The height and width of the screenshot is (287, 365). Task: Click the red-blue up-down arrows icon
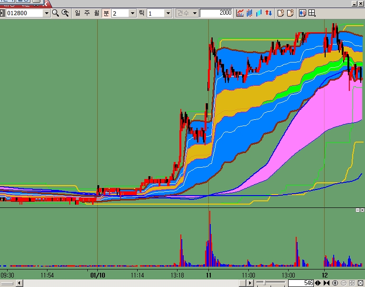[269, 13]
